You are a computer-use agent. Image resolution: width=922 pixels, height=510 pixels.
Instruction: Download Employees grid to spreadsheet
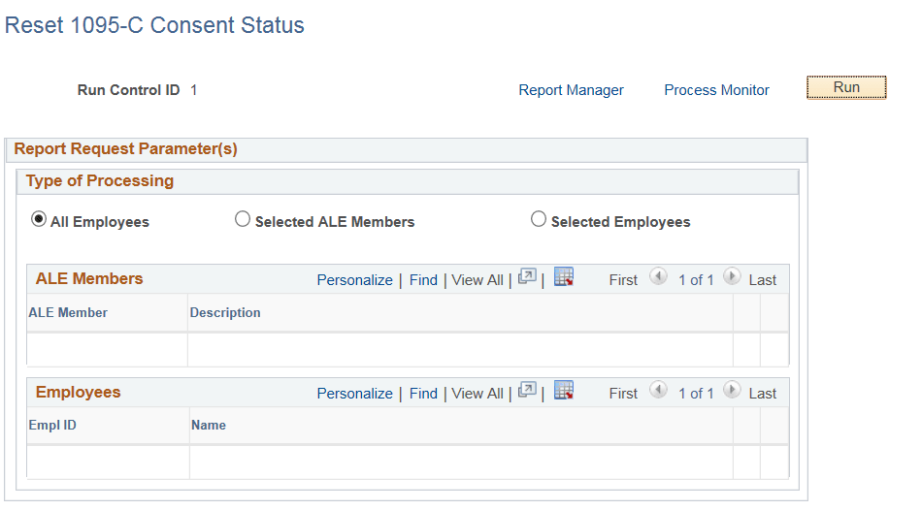[x=564, y=392]
